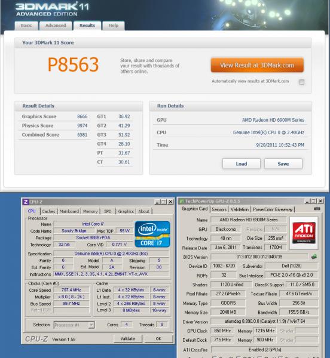Click the ATI Radeon logo in GPU-Z

(304, 233)
